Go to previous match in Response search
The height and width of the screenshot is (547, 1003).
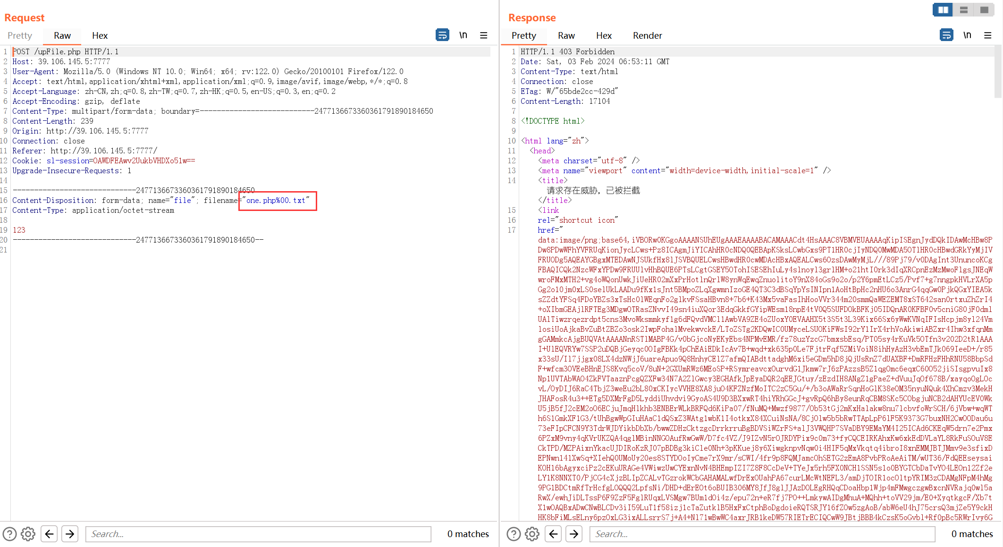coord(553,534)
